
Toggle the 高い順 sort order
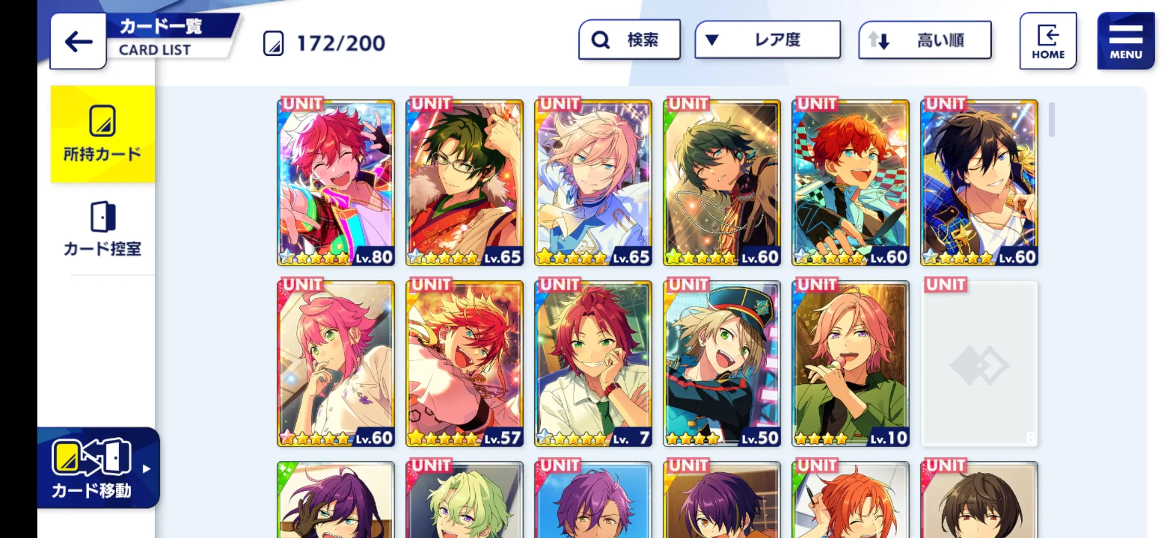click(925, 40)
